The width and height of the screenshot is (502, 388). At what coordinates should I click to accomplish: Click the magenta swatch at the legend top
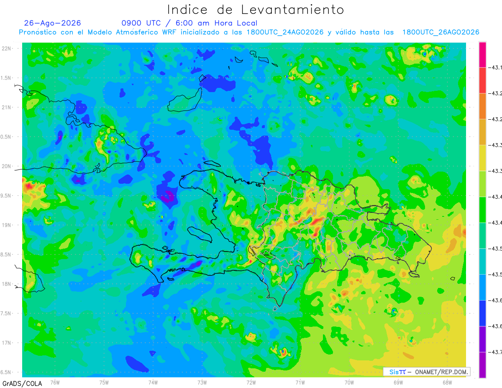point(482,54)
